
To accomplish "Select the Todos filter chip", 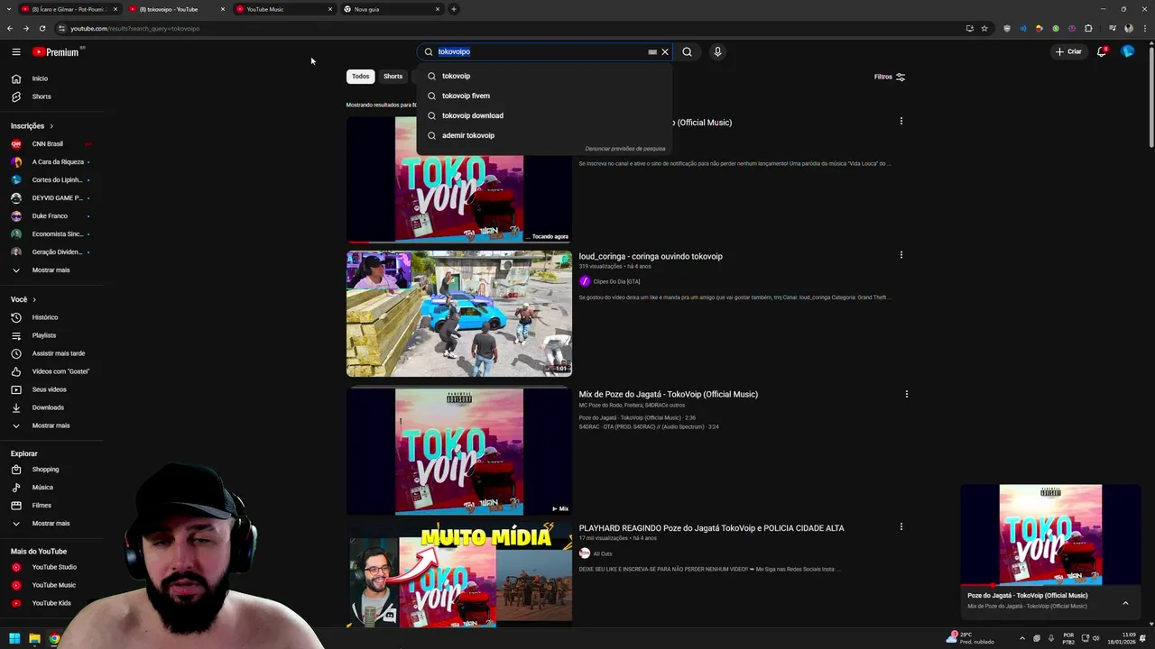I will pyautogui.click(x=360, y=77).
